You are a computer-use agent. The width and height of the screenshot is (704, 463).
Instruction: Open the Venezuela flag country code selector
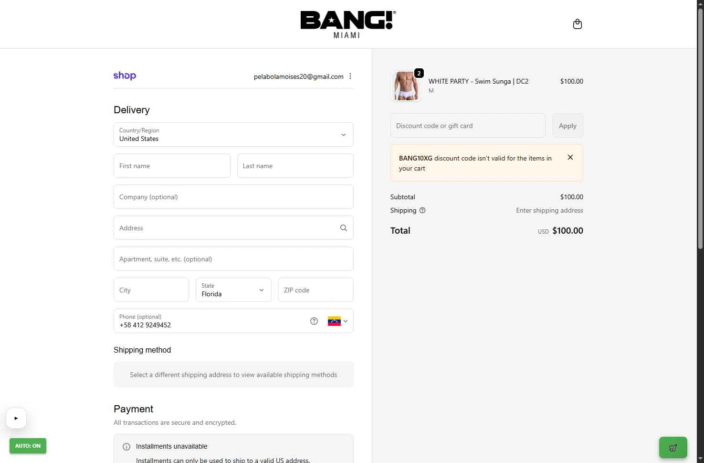(x=337, y=321)
